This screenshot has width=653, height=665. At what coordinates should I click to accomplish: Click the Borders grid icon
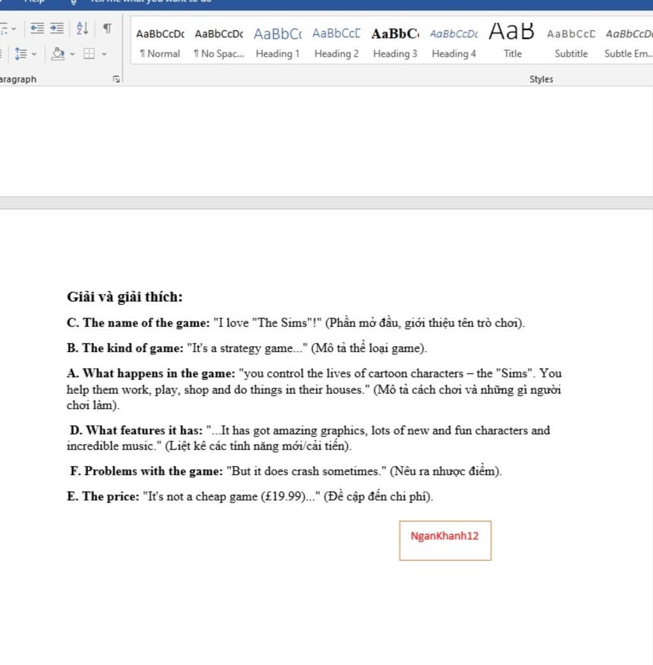[x=89, y=54]
